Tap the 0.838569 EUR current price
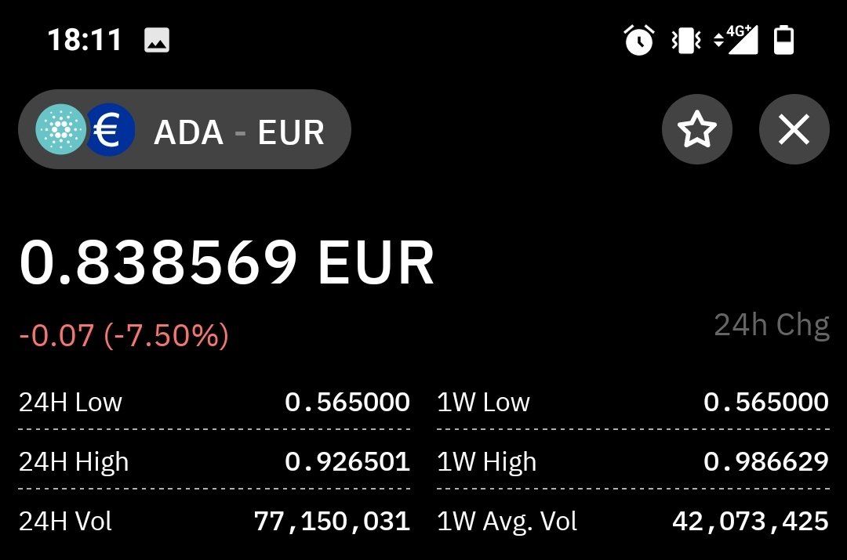This screenshot has width=847, height=560. pyautogui.click(x=227, y=262)
